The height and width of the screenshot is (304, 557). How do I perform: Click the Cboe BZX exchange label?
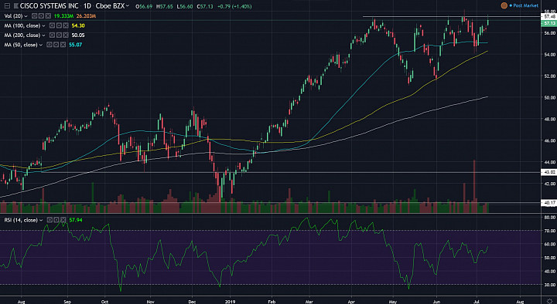[110, 6]
